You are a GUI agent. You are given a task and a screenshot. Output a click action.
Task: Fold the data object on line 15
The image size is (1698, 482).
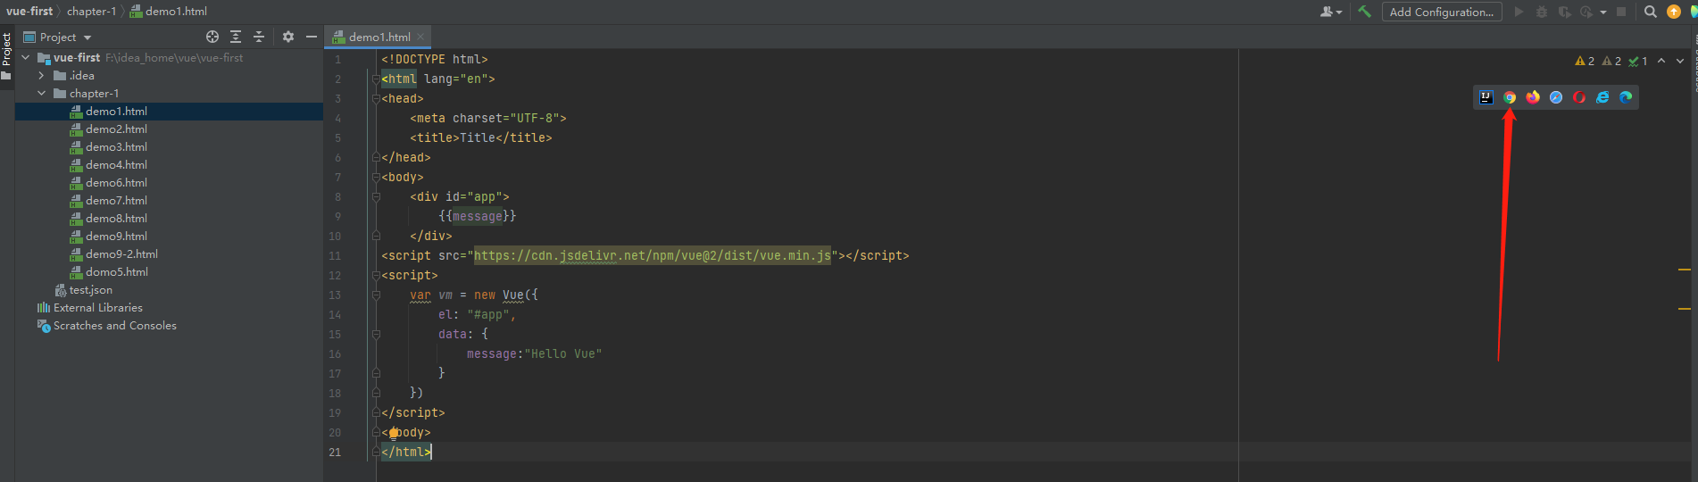coord(376,334)
